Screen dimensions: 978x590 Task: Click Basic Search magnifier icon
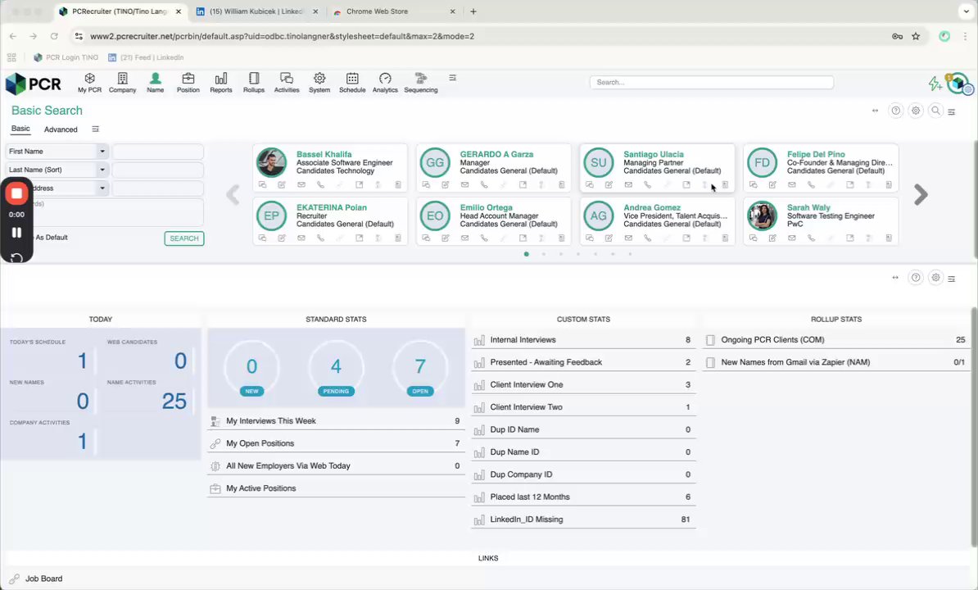(935, 111)
